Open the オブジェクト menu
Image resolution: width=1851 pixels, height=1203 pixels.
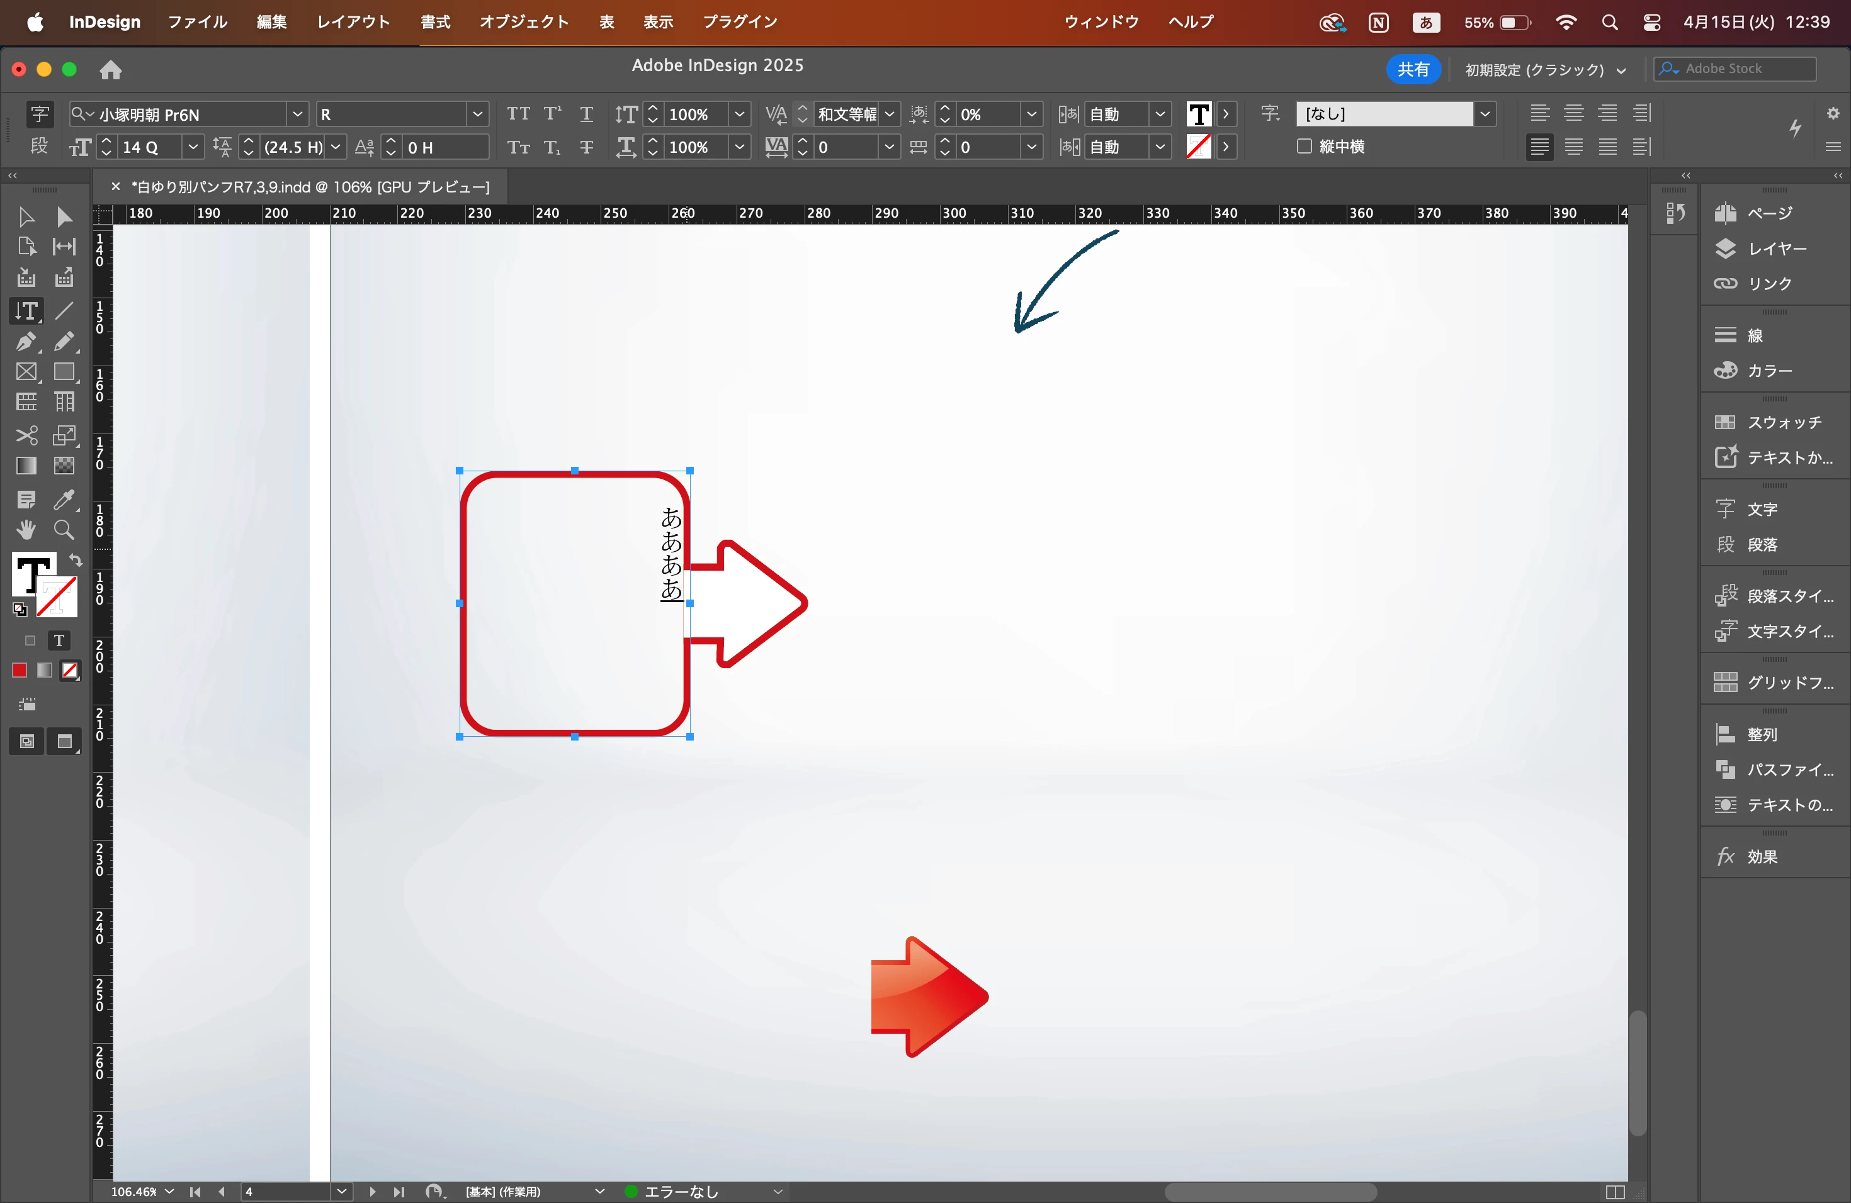[523, 22]
